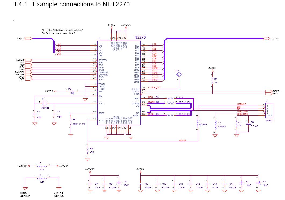Click the C7 0.1uF capacitor symbol
The image size is (285, 200).
90,183
